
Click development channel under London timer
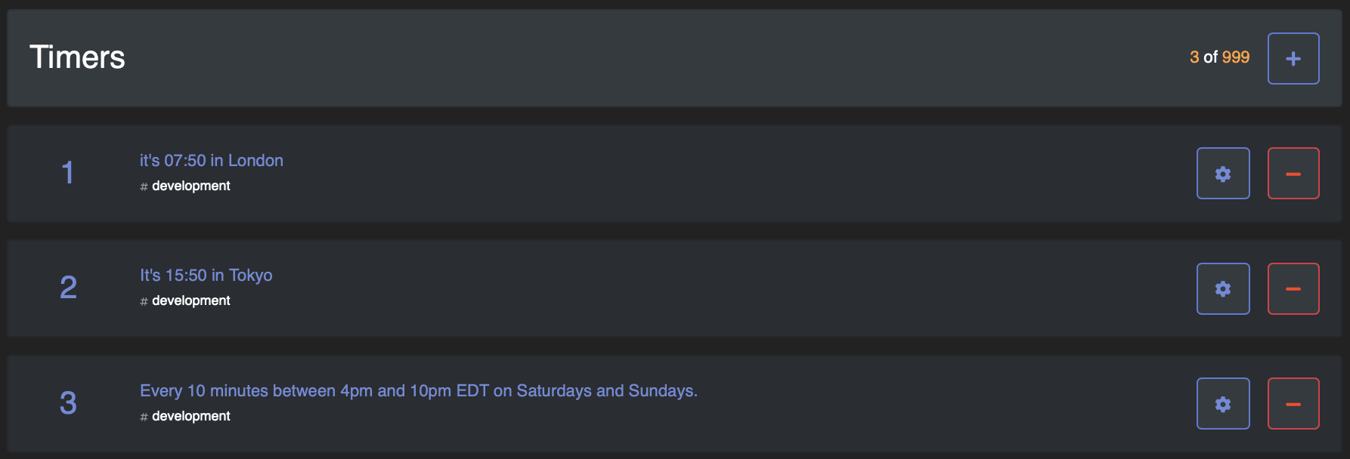coord(190,186)
